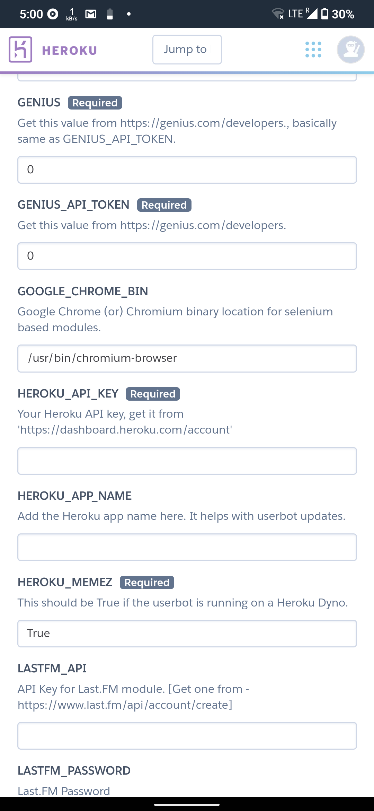Tap the media play notification icon

53,14
